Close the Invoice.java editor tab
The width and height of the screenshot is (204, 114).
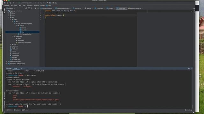coord(126,8)
